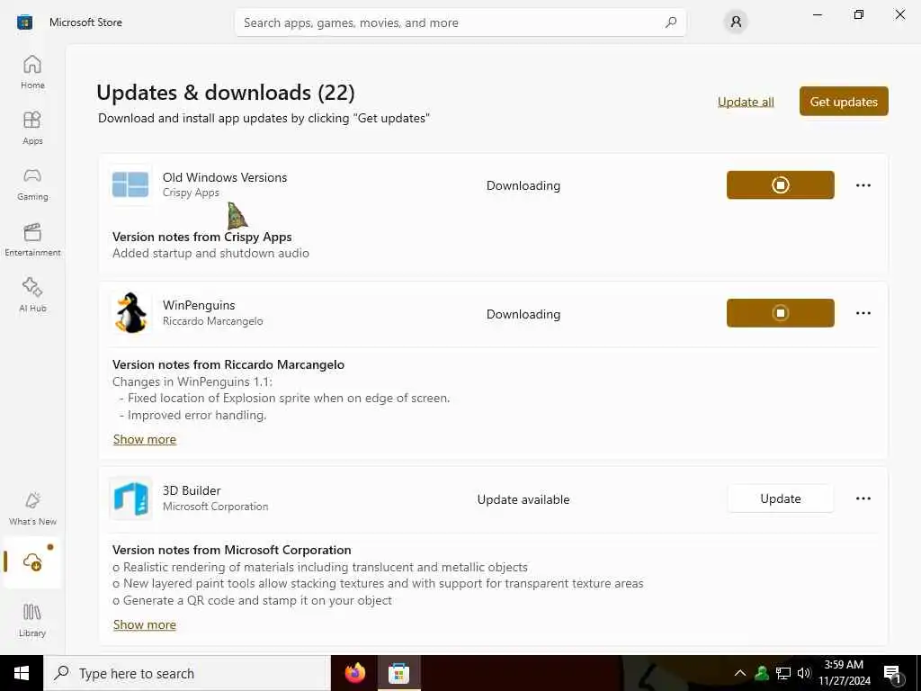Open more options for WinPenguins
The width and height of the screenshot is (921, 691).
[x=863, y=313]
